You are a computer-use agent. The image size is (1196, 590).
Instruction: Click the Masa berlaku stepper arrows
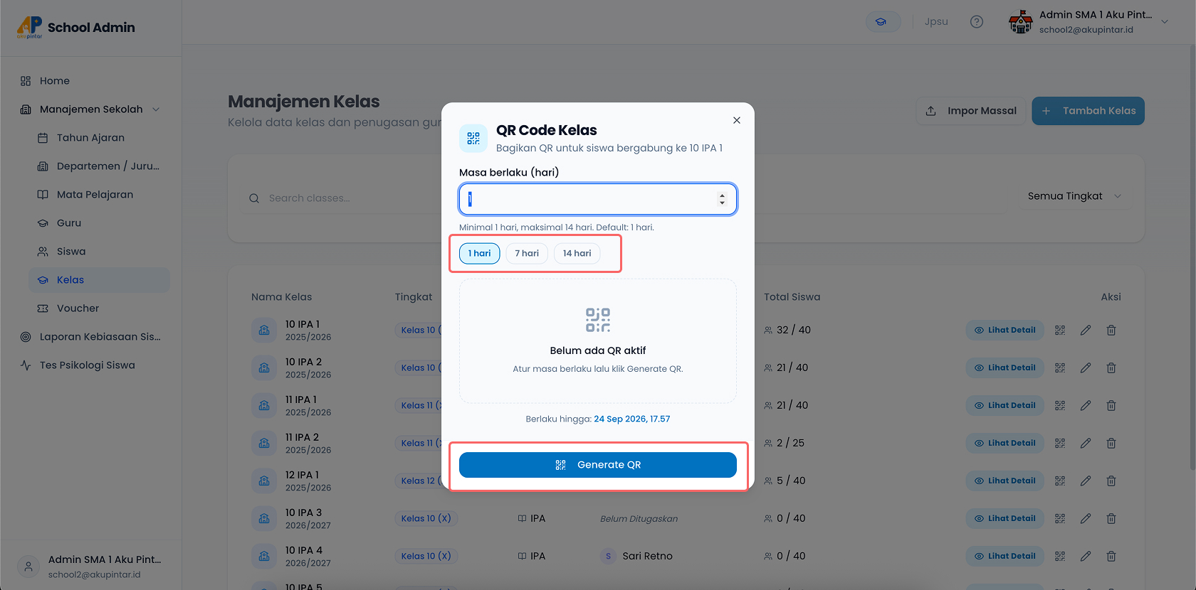click(x=722, y=199)
